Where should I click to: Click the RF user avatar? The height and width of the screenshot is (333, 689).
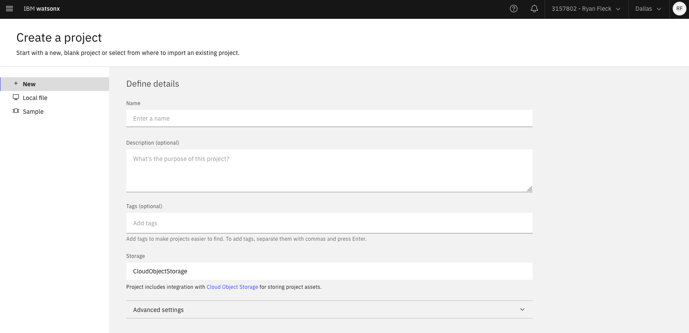pyautogui.click(x=679, y=9)
